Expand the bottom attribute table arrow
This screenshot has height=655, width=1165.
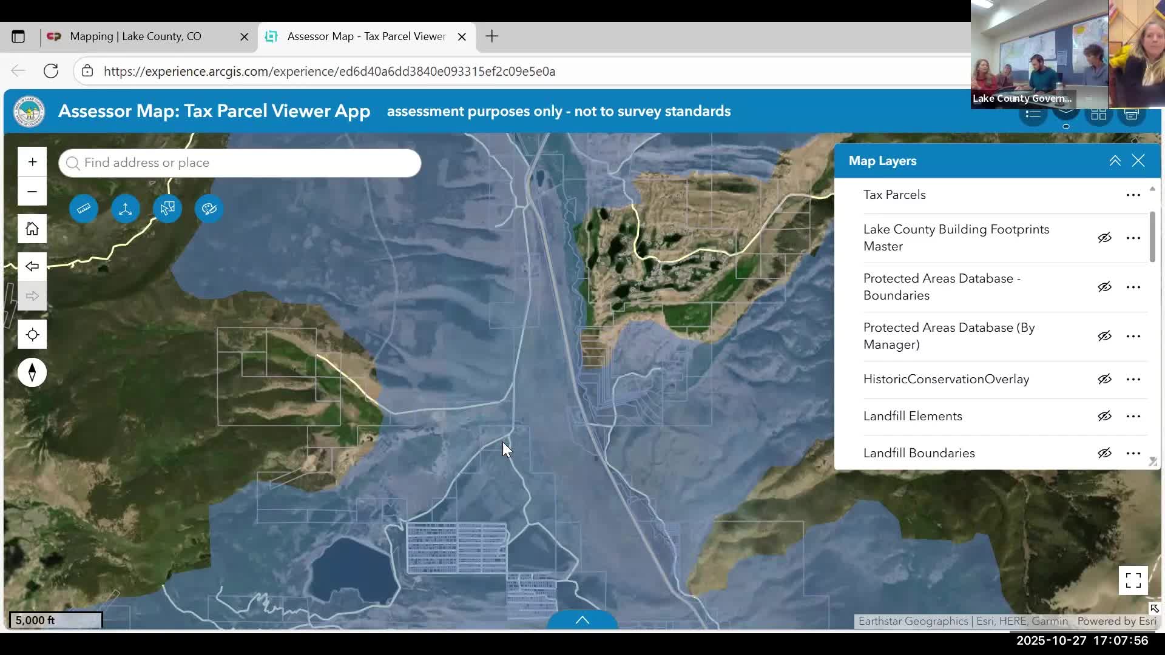(x=582, y=620)
